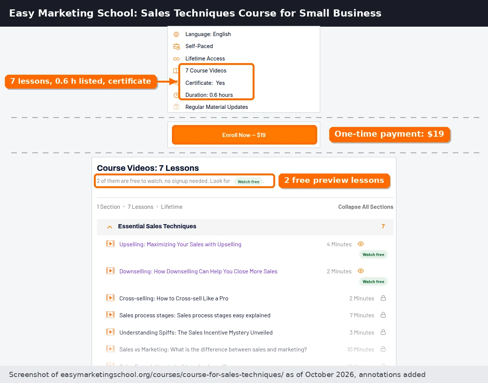Collapse the Essential Sales Techniques section chevron

[x=110, y=227]
